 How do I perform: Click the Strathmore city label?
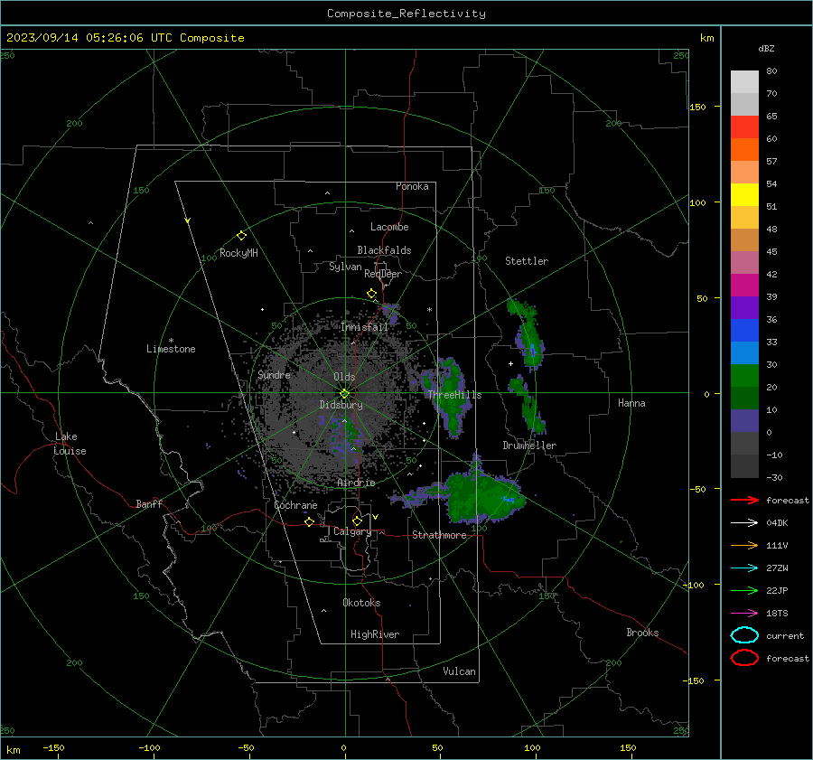[x=439, y=535]
